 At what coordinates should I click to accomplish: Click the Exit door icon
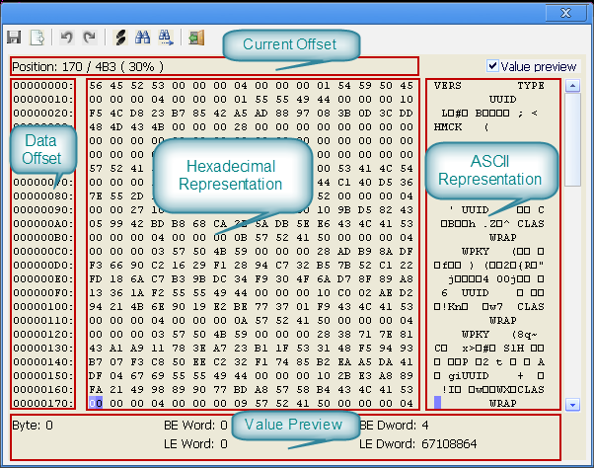[x=196, y=39]
